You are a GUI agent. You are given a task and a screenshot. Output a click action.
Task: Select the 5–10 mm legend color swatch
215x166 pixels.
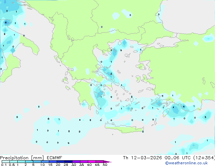click(37, 162)
